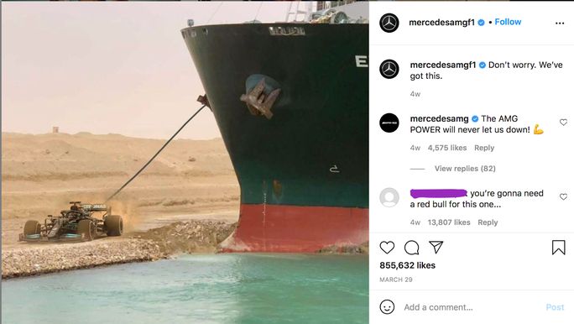Expand View replies (82)
574x324 pixels.
[465, 169]
